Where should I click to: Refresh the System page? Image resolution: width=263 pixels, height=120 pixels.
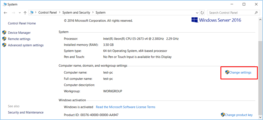[202, 12]
